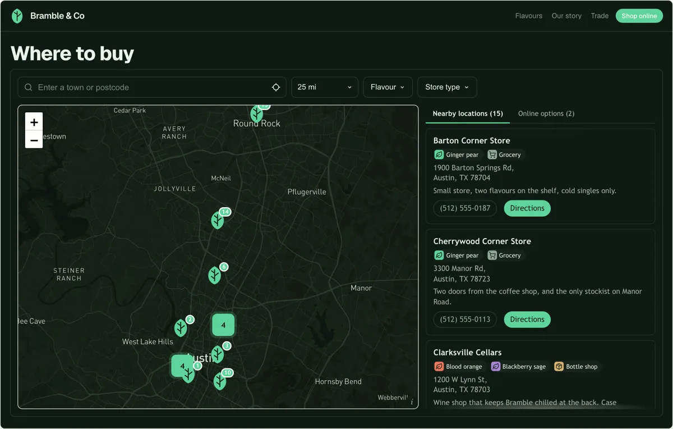This screenshot has width=673, height=429.
Task: Select leaf map marker number 1
Action: [x=189, y=375]
